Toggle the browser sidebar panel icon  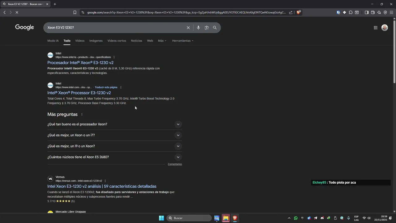(366, 12)
